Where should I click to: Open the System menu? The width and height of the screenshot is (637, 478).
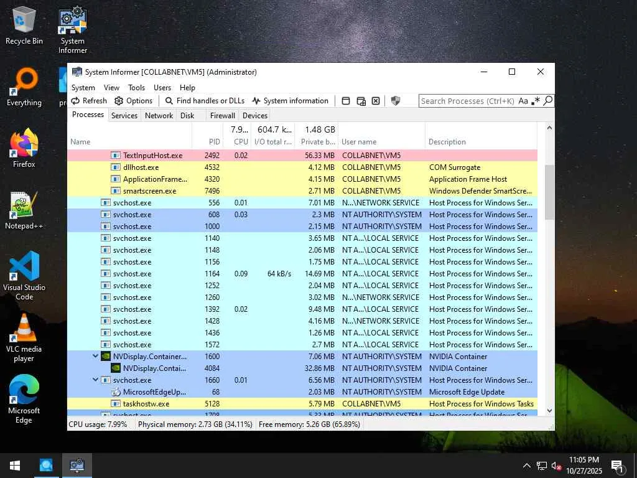(x=83, y=87)
